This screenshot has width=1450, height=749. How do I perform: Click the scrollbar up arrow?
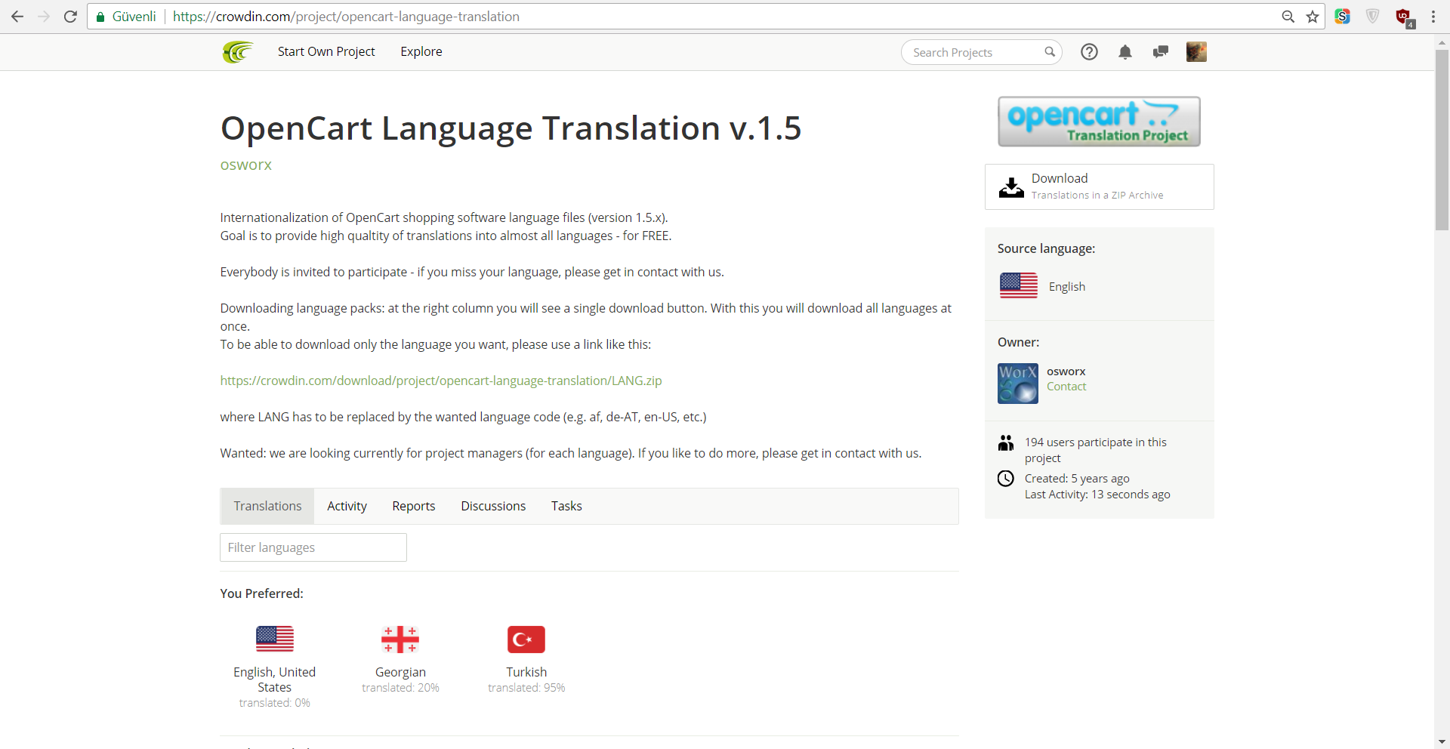(1442, 42)
